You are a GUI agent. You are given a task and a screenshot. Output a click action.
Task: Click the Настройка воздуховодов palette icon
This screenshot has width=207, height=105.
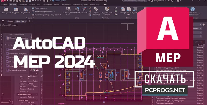point(8,38)
